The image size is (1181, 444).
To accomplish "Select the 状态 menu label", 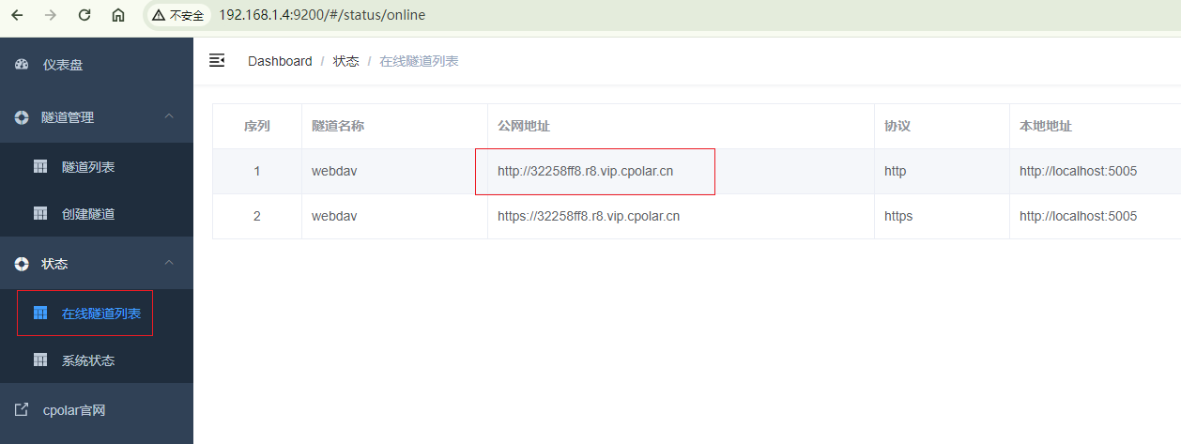I will (x=54, y=264).
